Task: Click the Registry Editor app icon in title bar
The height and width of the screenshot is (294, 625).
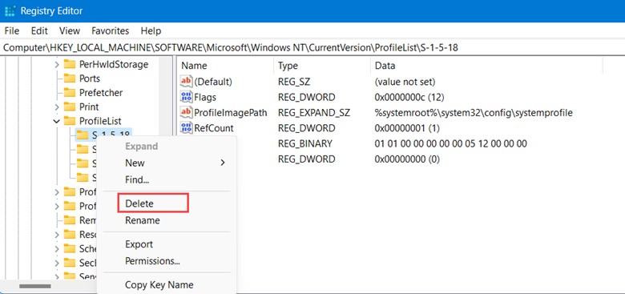Action: click(10, 10)
